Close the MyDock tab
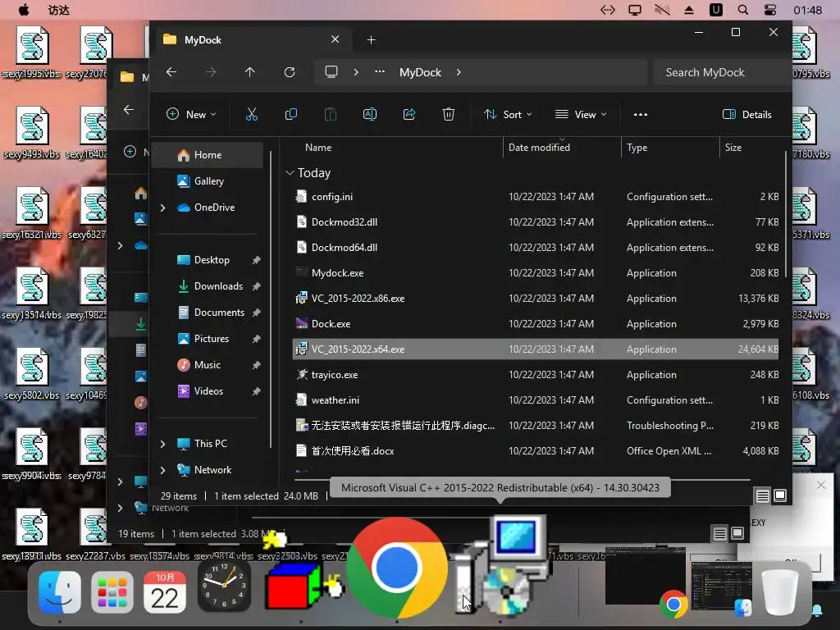The width and height of the screenshot is (840, 630). pyautogui.click(x=336, y=39)
